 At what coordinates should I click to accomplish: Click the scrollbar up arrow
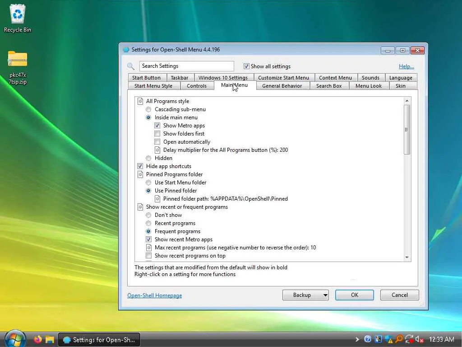tap(407, 101)
